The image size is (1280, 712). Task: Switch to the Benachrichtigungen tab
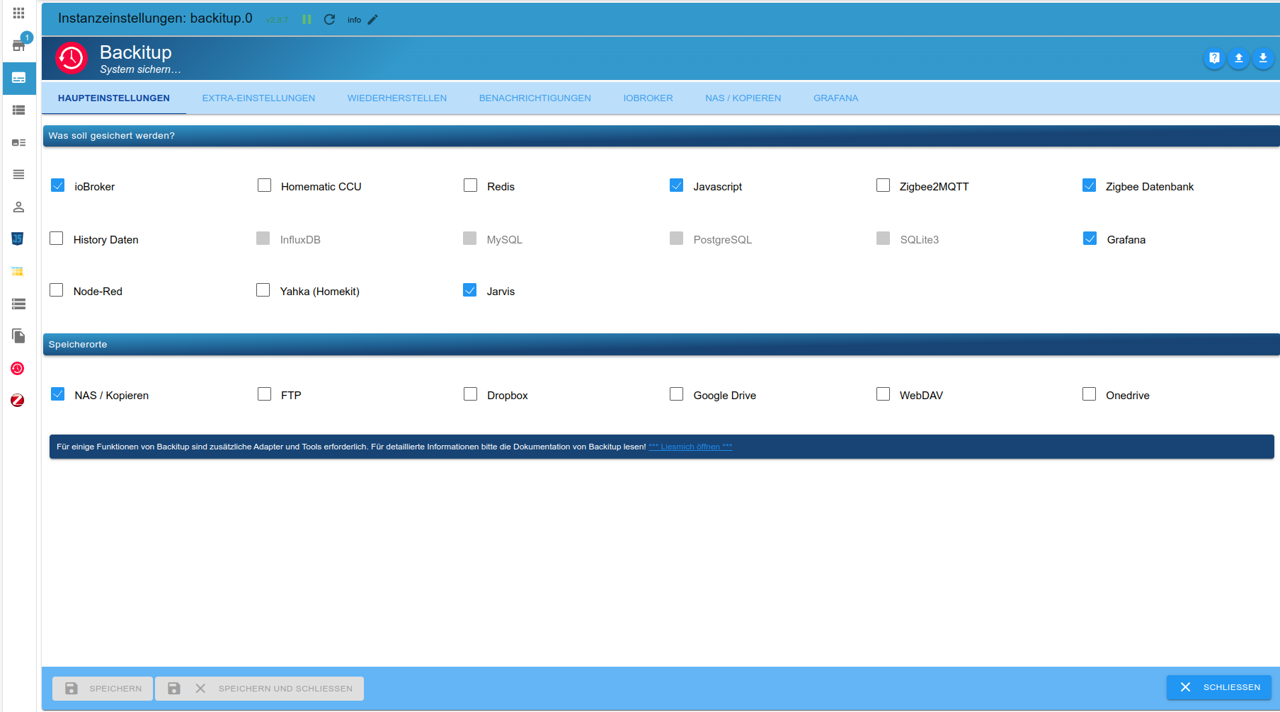pos(535,98)
